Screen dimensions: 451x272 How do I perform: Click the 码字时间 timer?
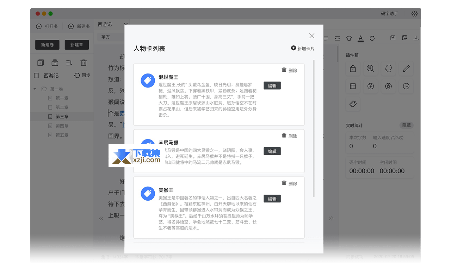pos(362,167)
